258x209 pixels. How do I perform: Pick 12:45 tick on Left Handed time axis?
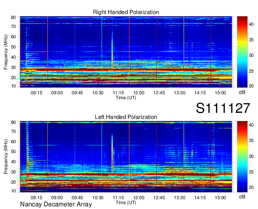pyautogui.click(x=159, y=198)
